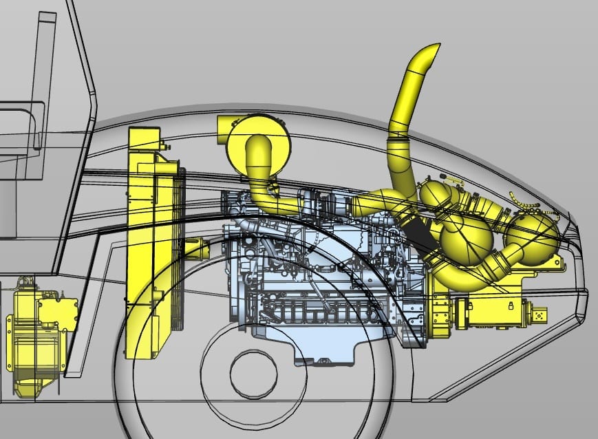This screenshot has height=439, width=598.
Task: Select the yellow hydraulic pump at right
Action: tap(494, 313)
